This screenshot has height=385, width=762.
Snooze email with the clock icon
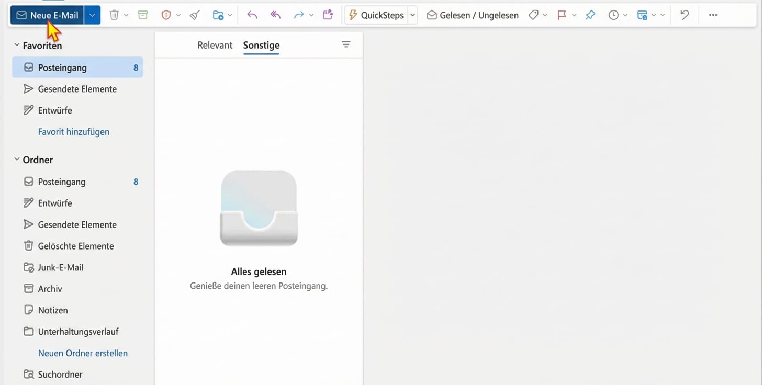[x=614, y=15]
